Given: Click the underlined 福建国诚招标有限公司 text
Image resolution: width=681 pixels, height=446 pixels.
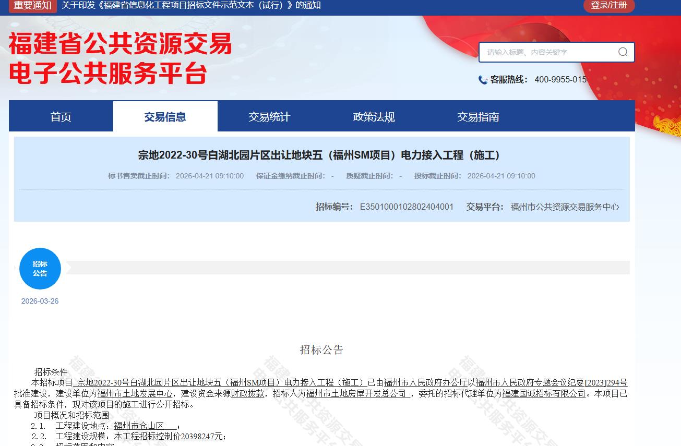Looking at the screenshot, I should tap(544, 393).
